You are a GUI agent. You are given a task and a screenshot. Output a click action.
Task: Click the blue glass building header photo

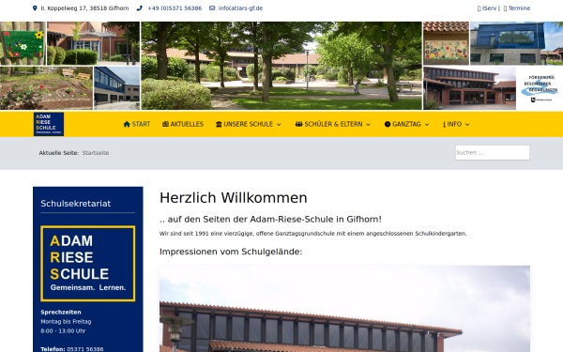coord(517,43)
